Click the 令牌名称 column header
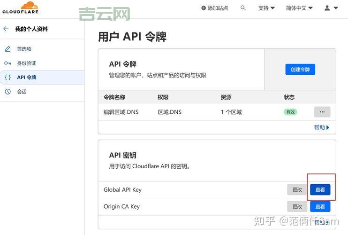The width and height of the screenshot is (348, 235). (114, 97)
